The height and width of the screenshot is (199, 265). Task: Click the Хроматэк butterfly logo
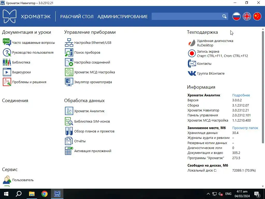(x=10, y=16)
